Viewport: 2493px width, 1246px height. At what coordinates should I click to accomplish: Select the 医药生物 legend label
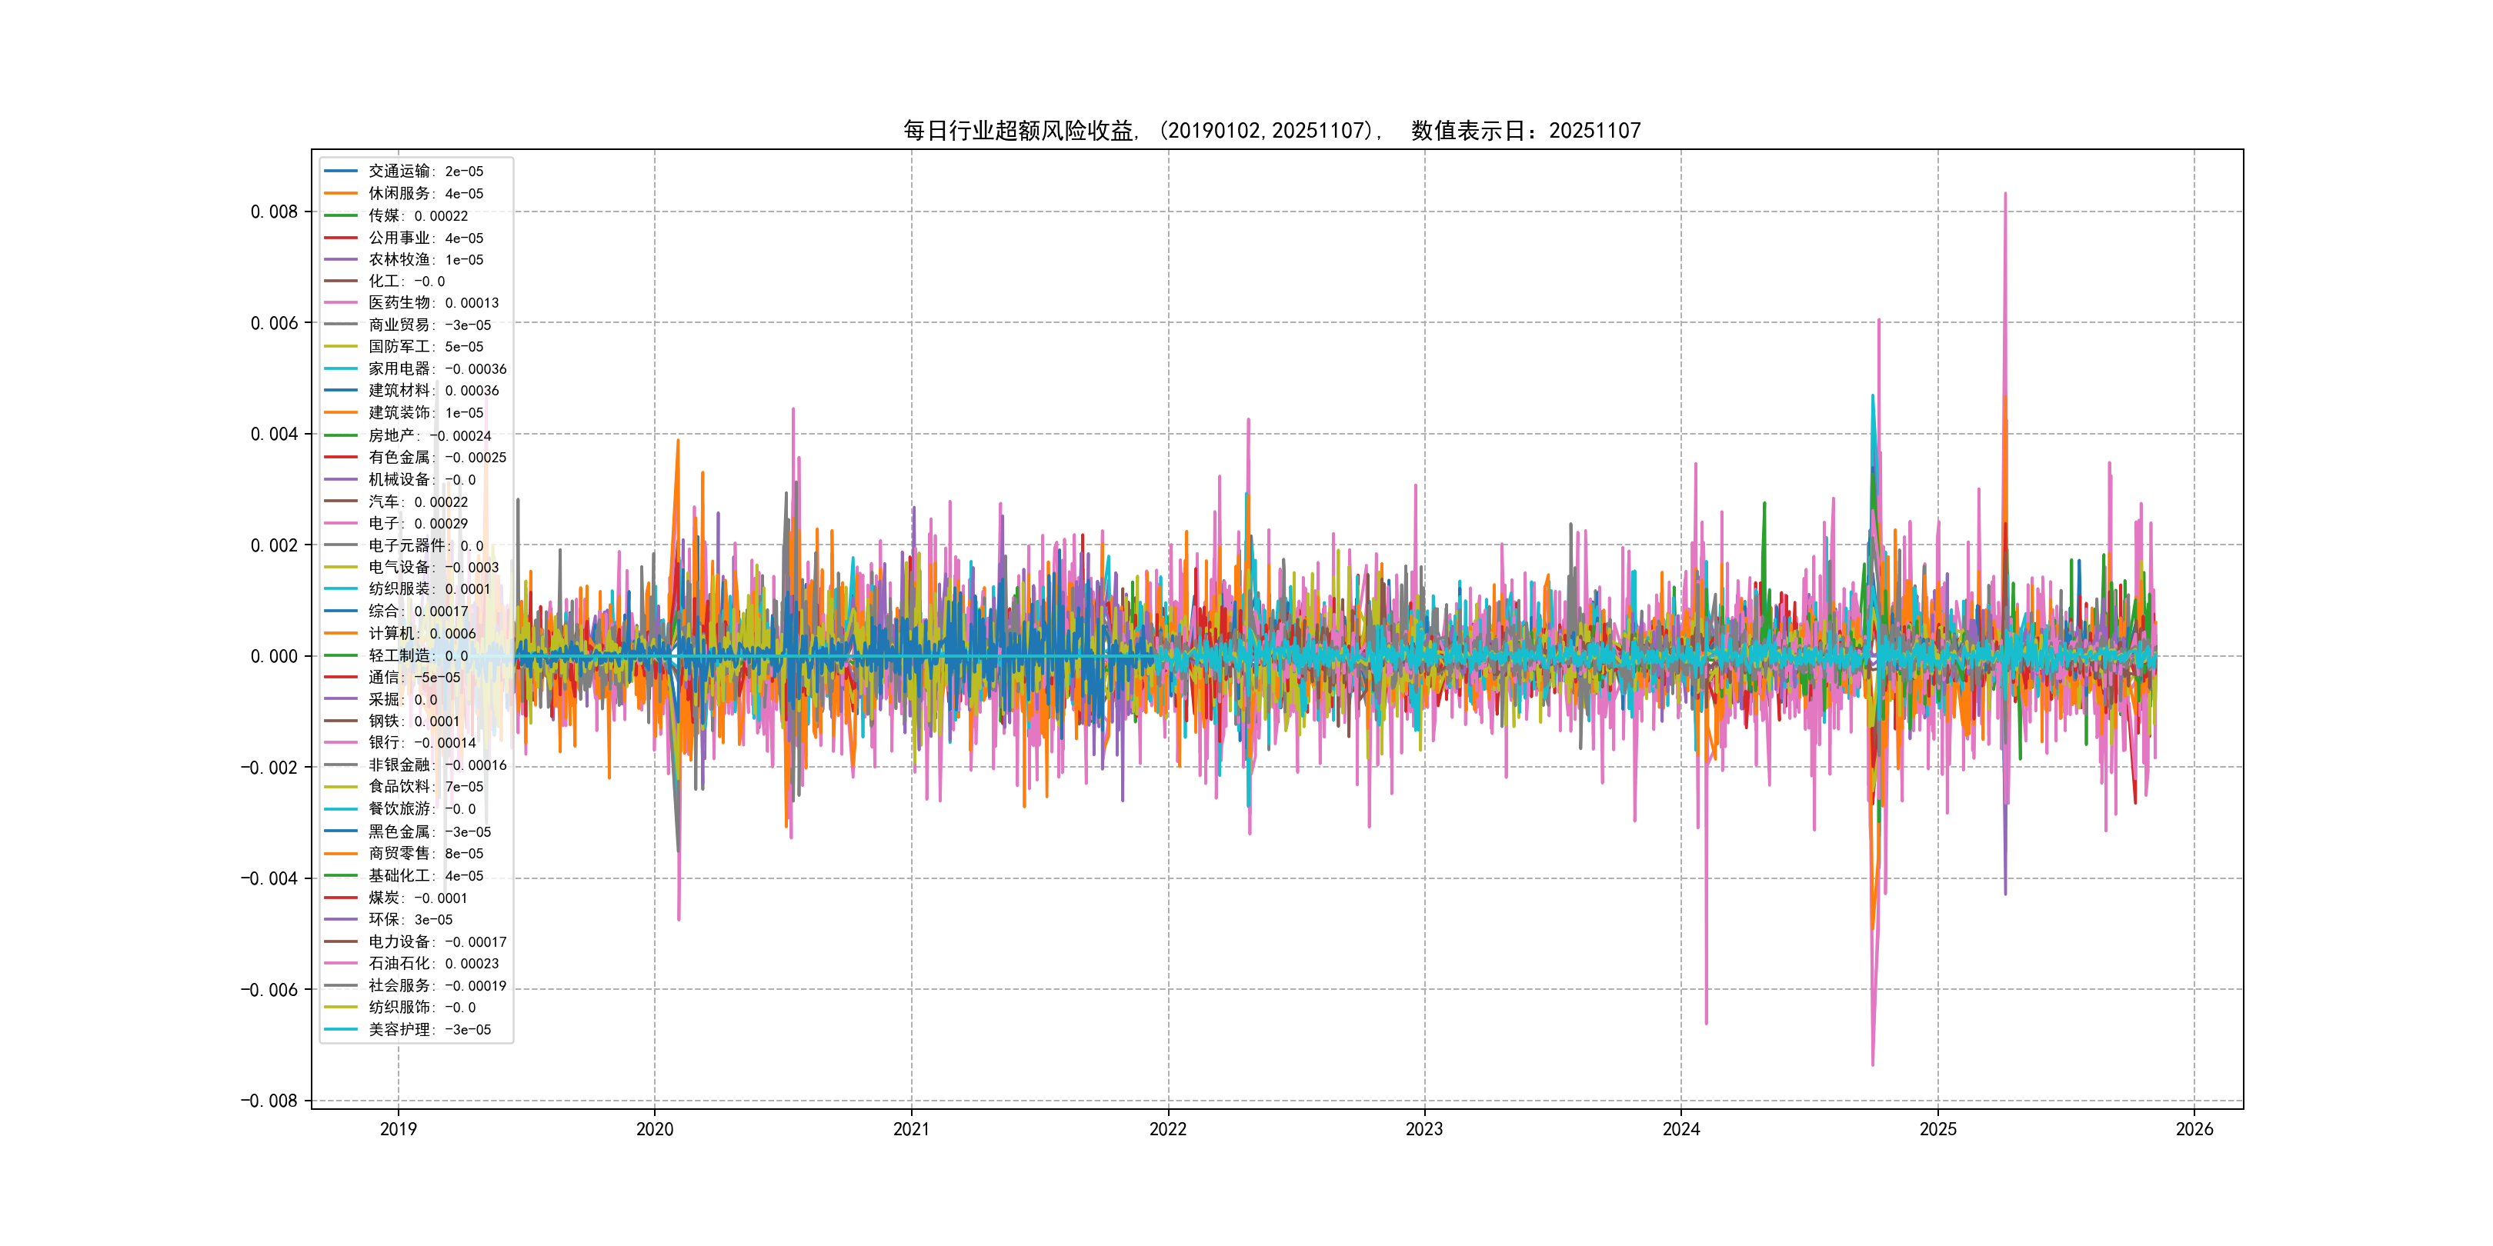tap(432, 303)
